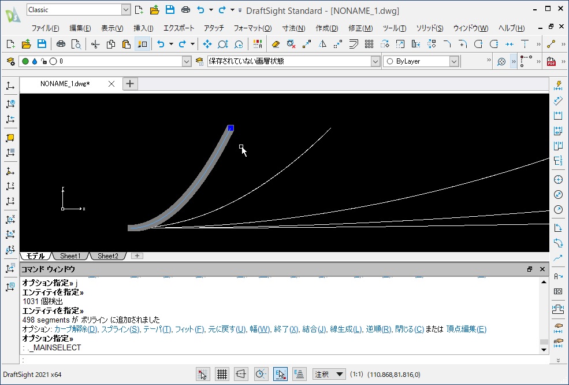Screen dimensions: 569x385
Task: Click the (1:1) scale readout
Action: click(x=356, y=375)
